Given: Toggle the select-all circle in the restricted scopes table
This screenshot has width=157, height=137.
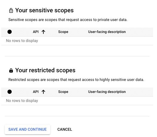Looking at the screenshot, I should tap(10, 92).
